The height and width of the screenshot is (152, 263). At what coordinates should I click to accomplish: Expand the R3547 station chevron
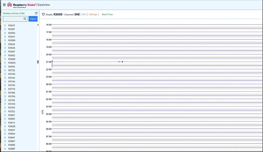(x=5, y=25)
